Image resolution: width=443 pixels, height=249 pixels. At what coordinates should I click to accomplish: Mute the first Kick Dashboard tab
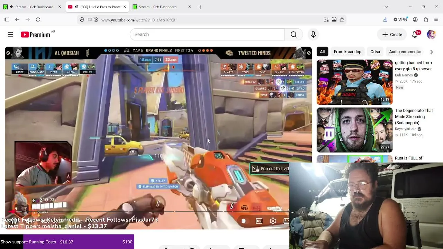[12, 7]
